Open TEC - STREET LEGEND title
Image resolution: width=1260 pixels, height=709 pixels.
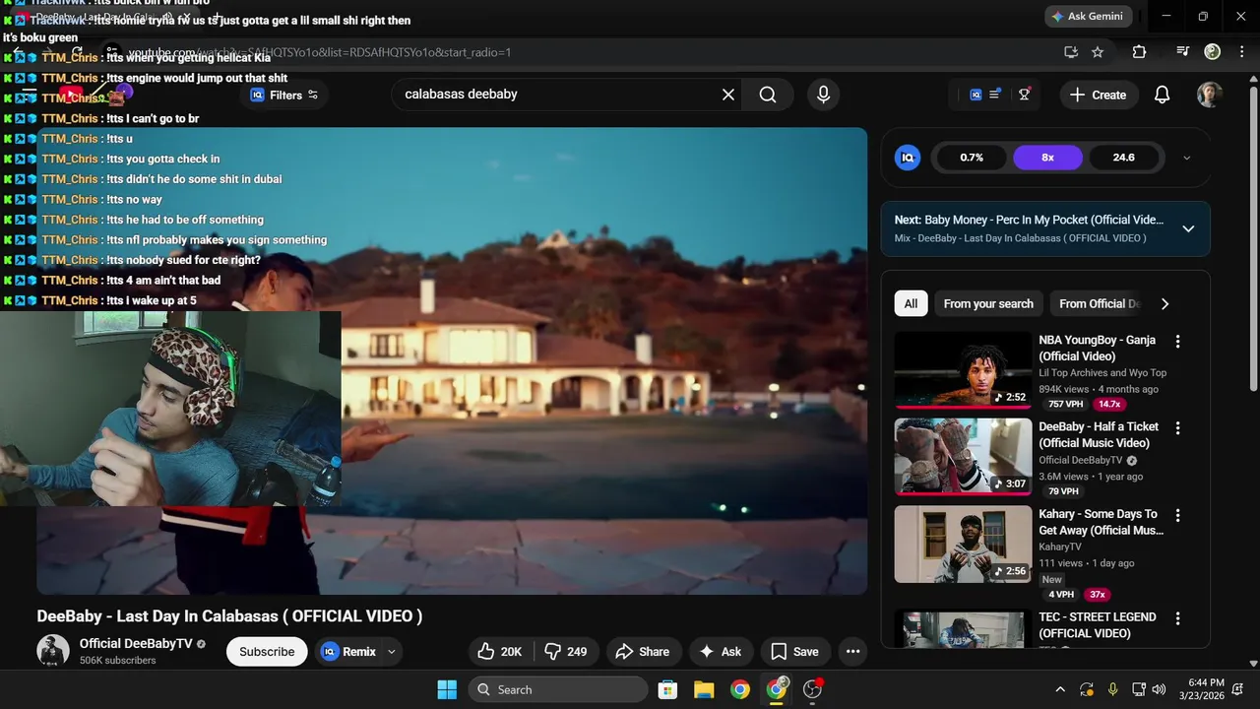pyautogui.click(x=1098, y=625)
